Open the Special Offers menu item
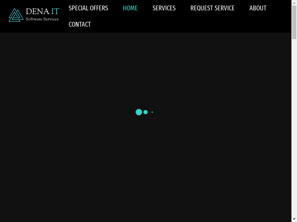The image size is (297, 222). point(88,8)
